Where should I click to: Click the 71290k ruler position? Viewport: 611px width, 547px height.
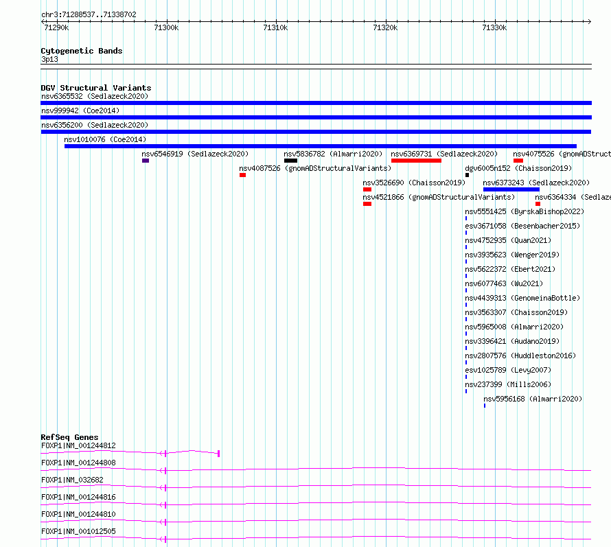[x=56, y=27]
